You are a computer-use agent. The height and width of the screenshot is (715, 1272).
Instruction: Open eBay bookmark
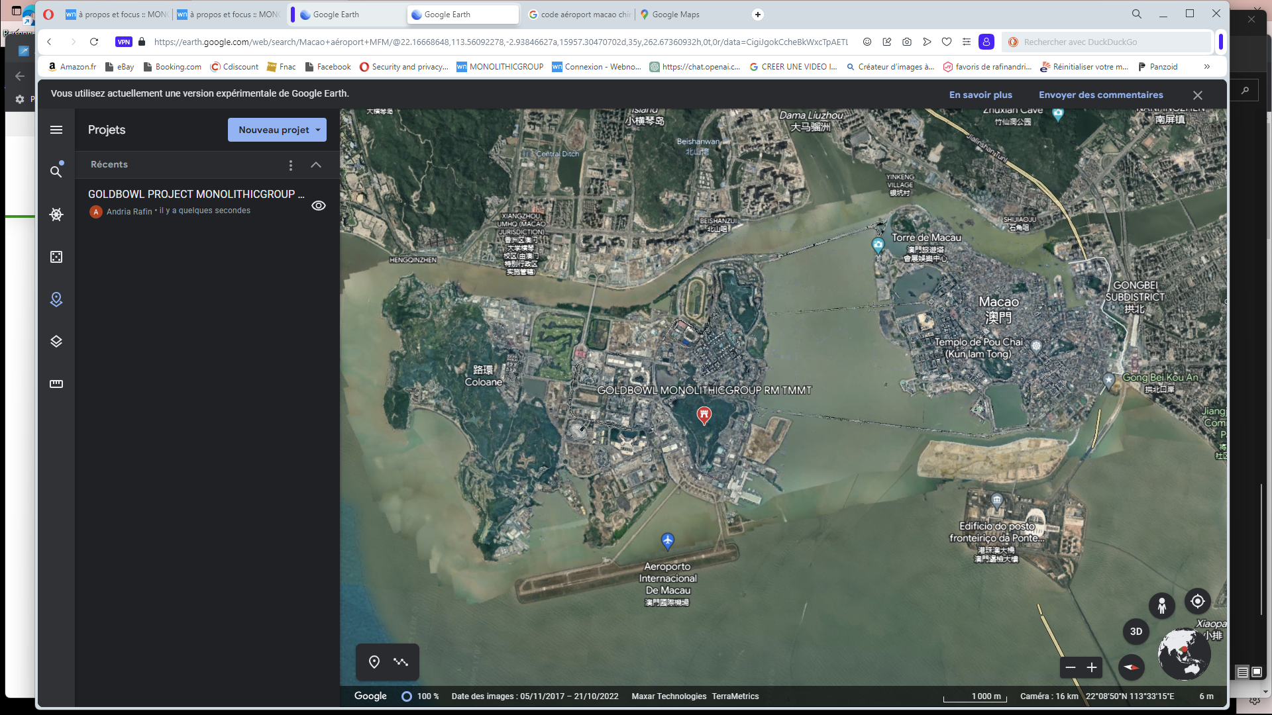[x=119, y=67]
